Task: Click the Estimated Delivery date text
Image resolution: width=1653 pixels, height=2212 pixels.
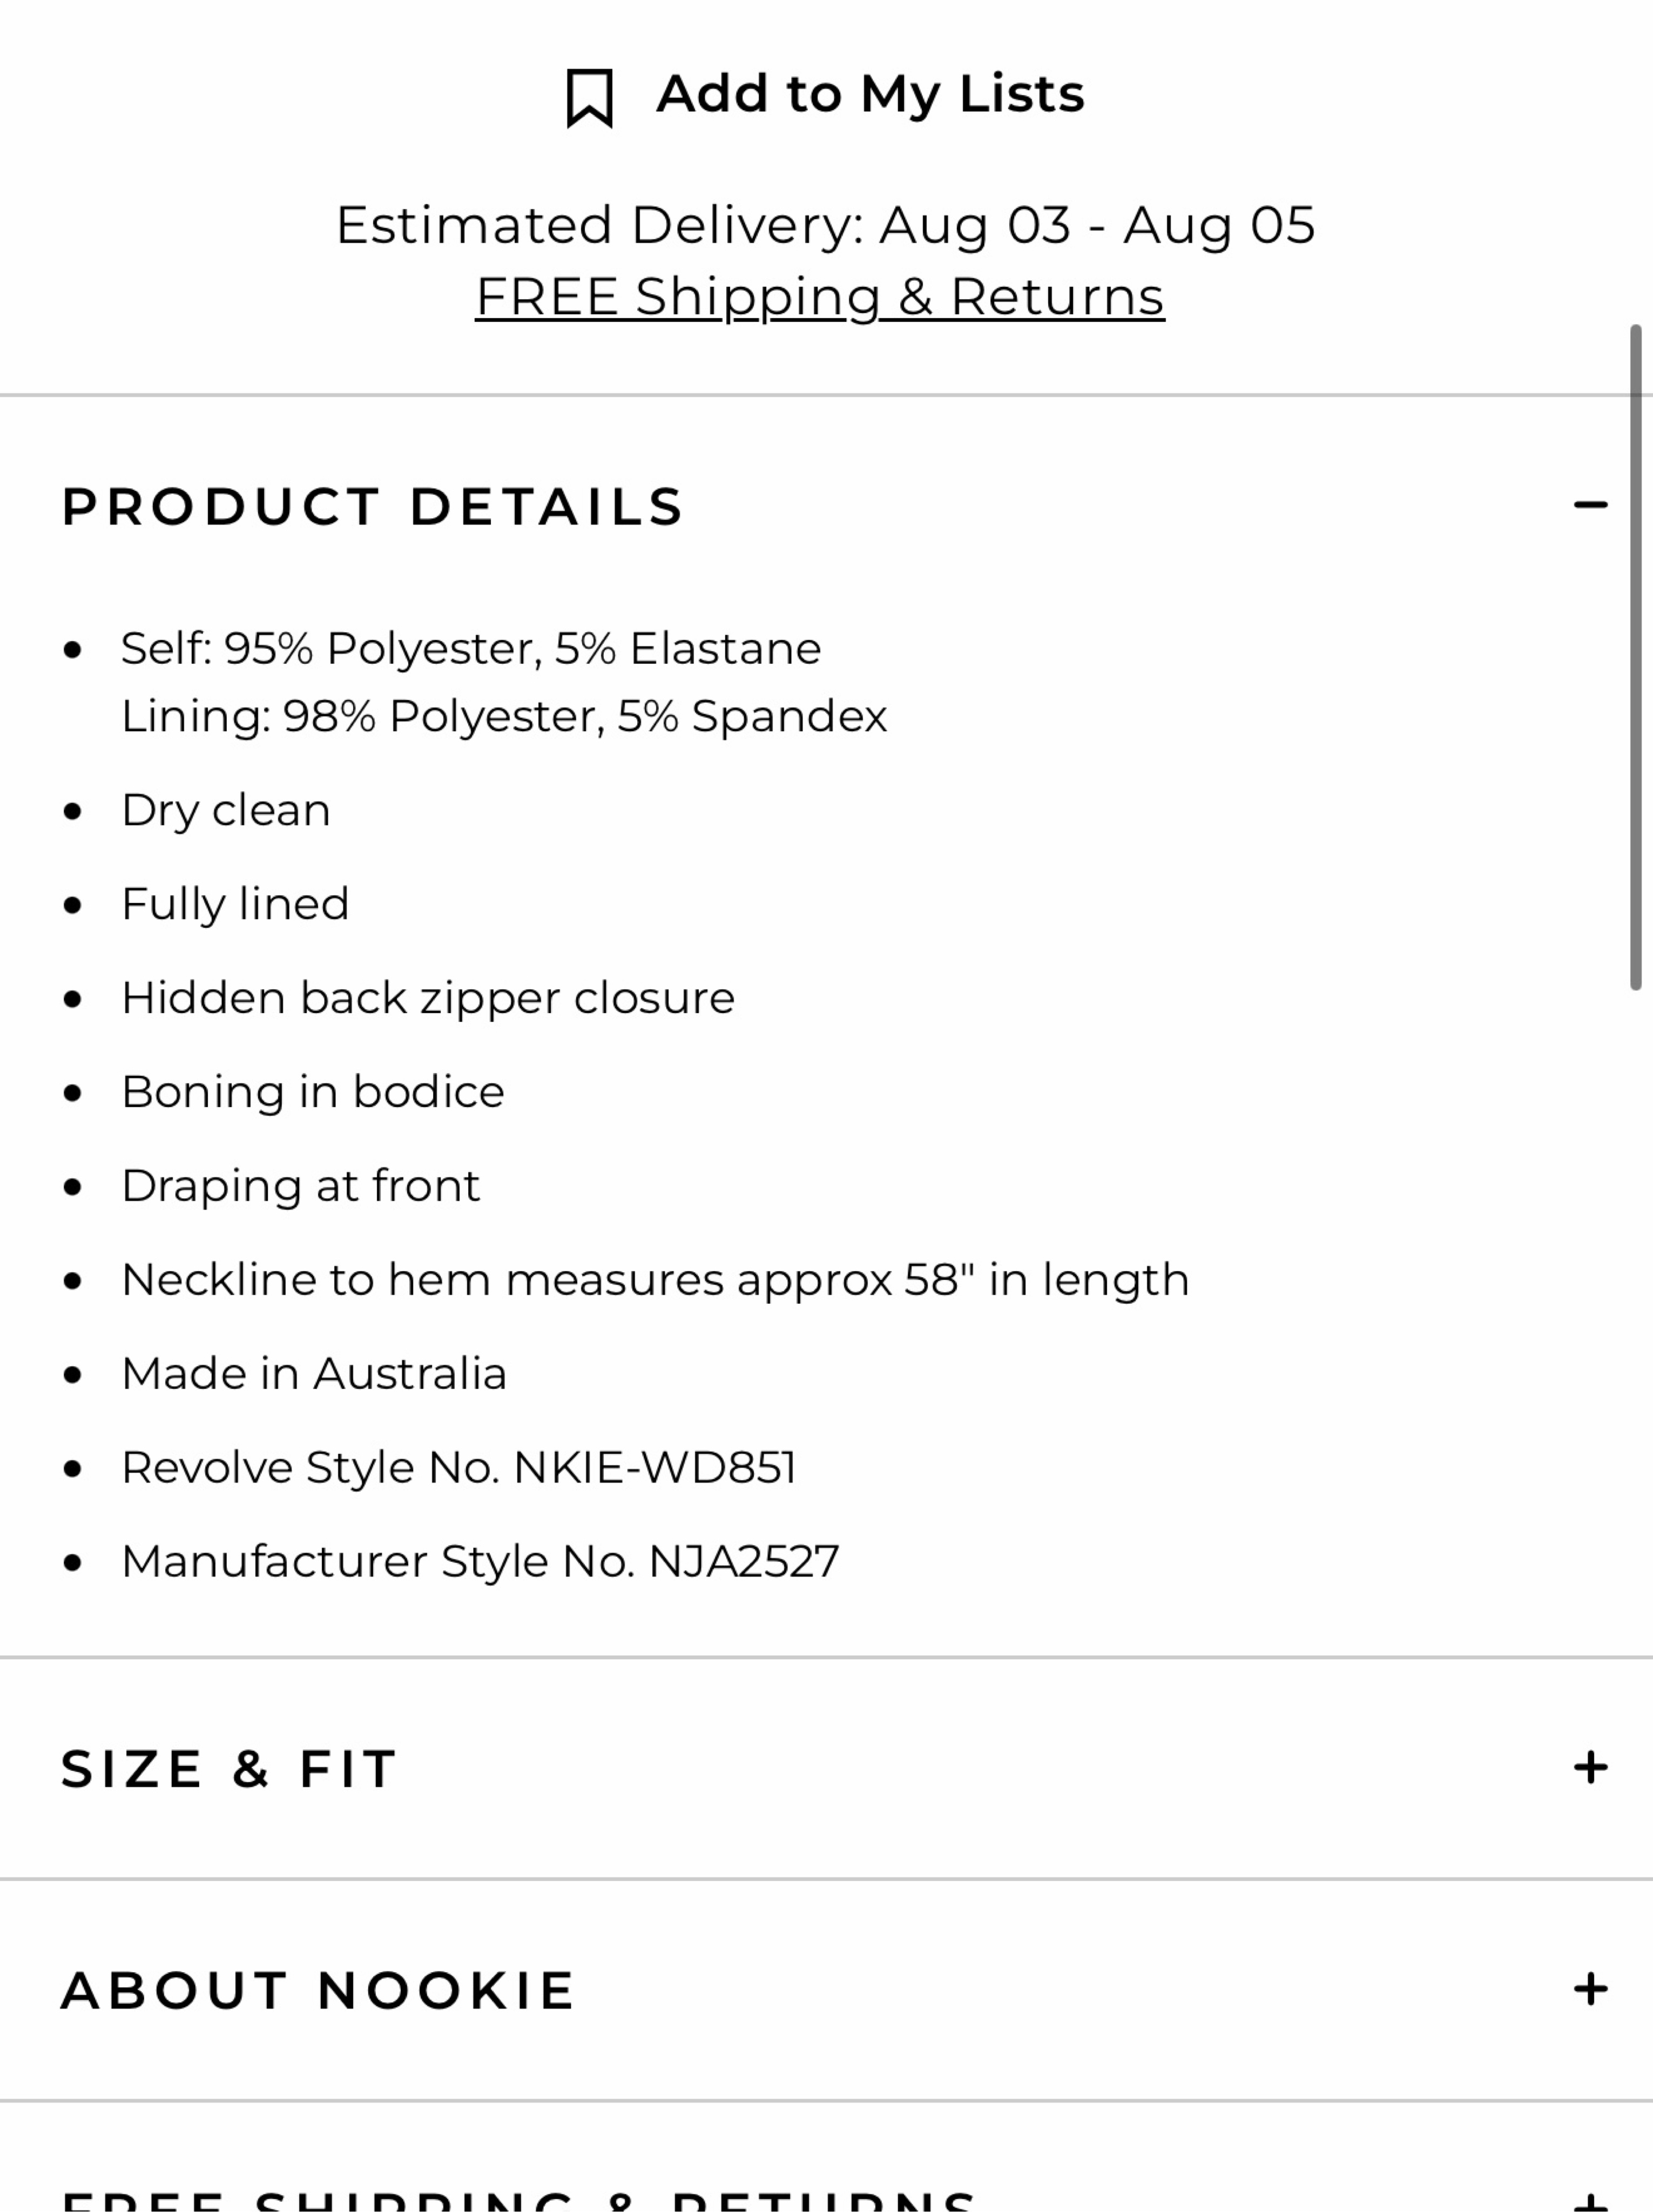Action: tap(825, 225)
